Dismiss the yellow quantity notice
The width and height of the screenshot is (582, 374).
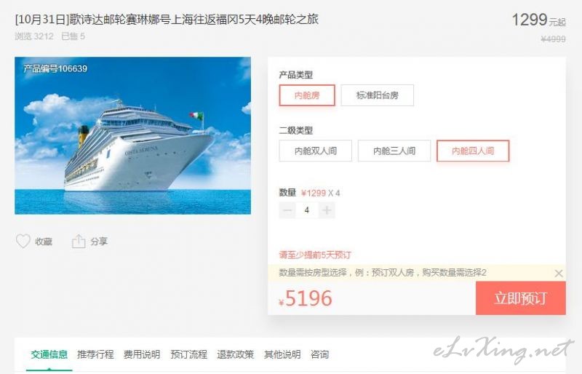[x=558, y=274]
